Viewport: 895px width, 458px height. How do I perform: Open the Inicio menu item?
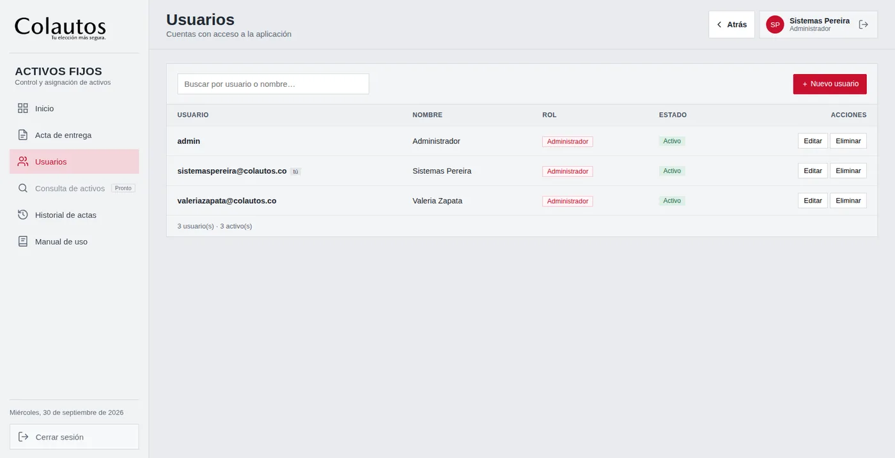coord(74,109)
